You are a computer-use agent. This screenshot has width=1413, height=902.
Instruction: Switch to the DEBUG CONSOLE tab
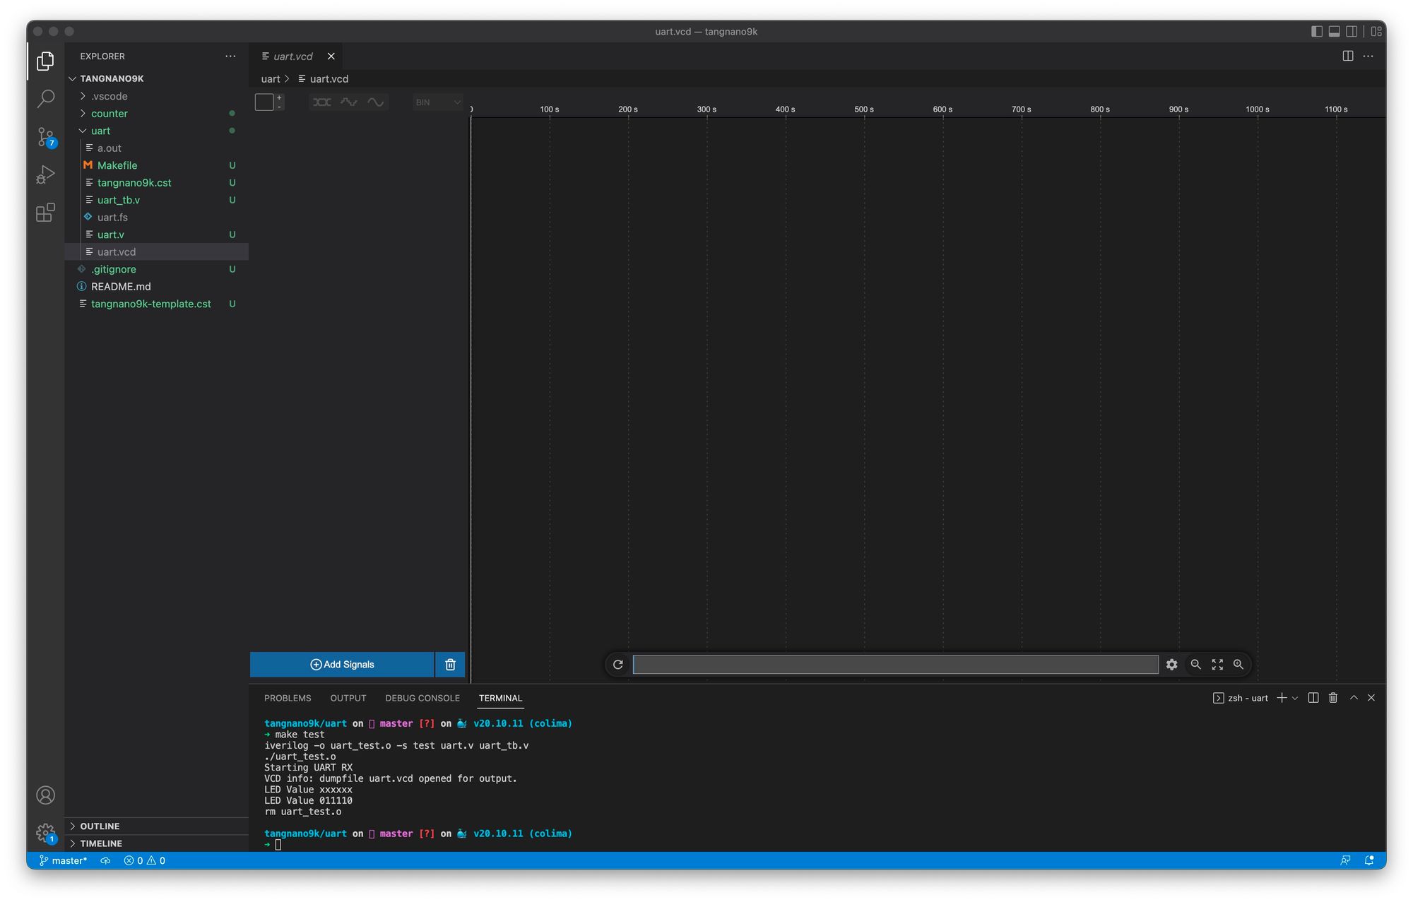pyautogui.click(x=422, y=699)
